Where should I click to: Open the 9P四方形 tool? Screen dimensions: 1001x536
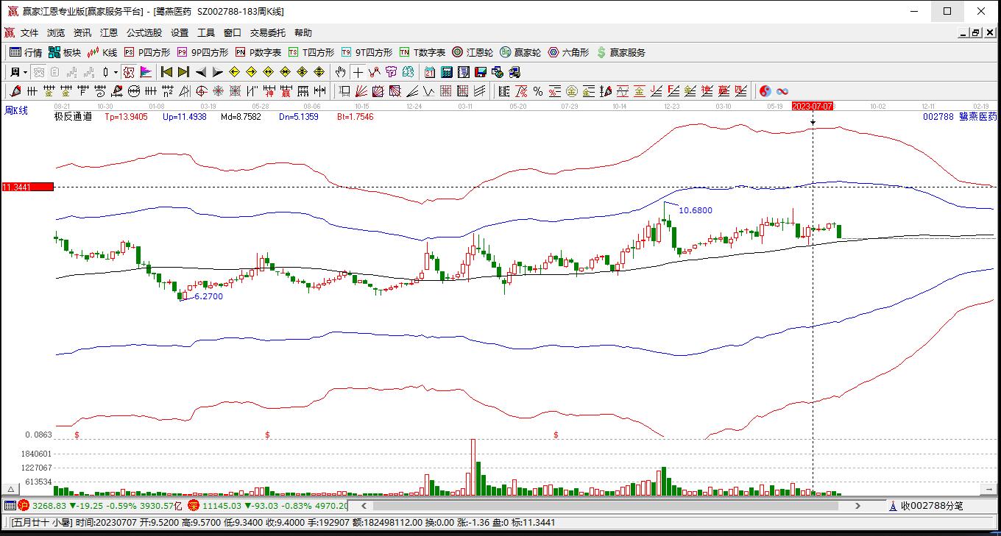coord(202,52)
